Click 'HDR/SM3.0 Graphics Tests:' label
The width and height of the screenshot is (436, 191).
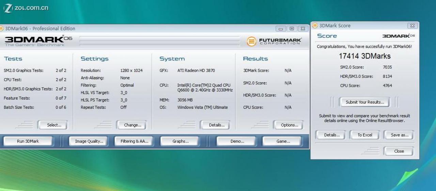pyautogui.click(x=28, y=89)
